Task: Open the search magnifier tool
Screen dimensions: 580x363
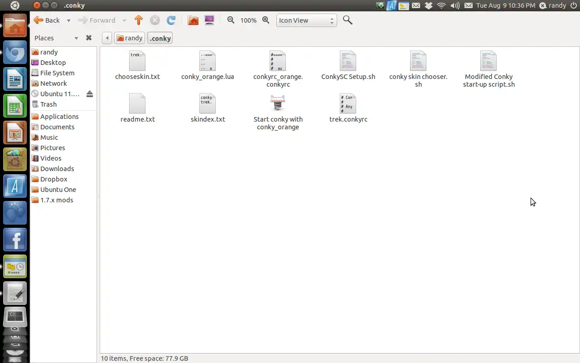Action: (348, 20)
